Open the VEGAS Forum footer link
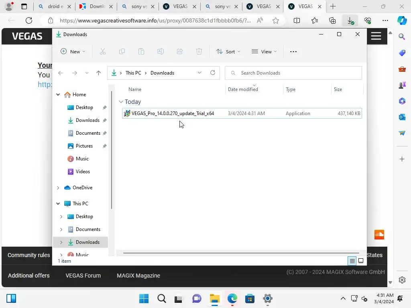This screenshot has width=411, height=308. pyautogui.click(x=83, y=276)
